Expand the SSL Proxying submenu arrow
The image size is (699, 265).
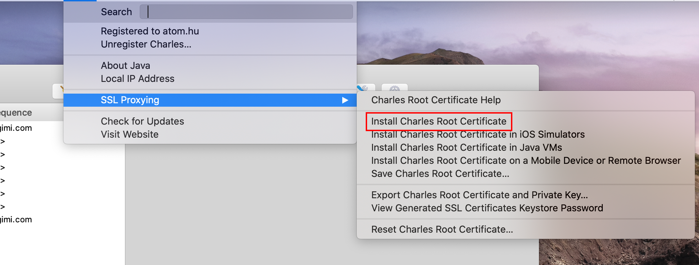[x=345, y=100]
